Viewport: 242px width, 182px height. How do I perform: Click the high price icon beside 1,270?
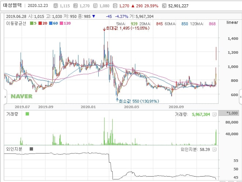[76, 6]
